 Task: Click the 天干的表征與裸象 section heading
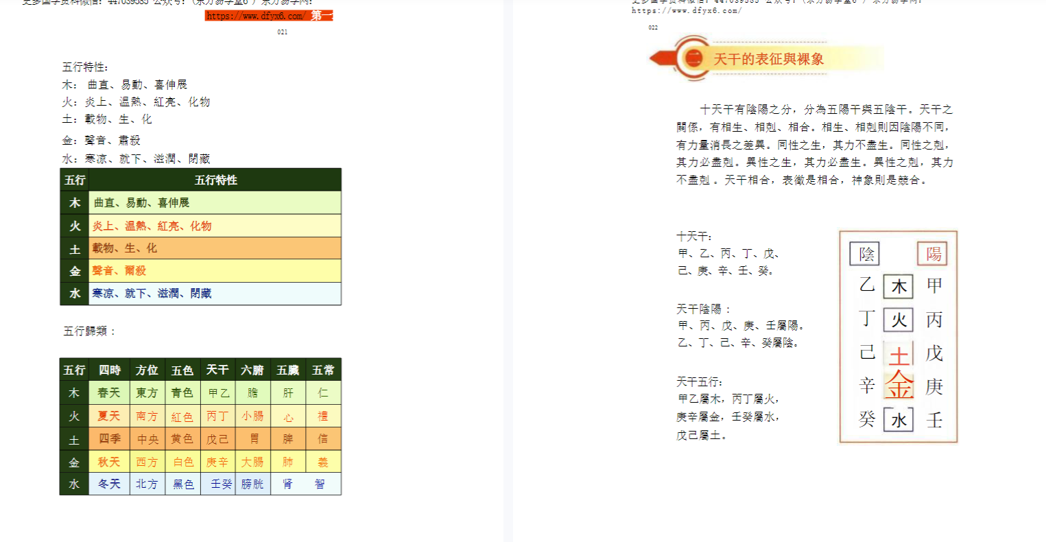(x=768, y=60)
